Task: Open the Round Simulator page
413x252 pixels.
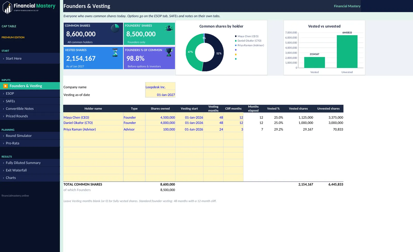Action: coord(30,136)
